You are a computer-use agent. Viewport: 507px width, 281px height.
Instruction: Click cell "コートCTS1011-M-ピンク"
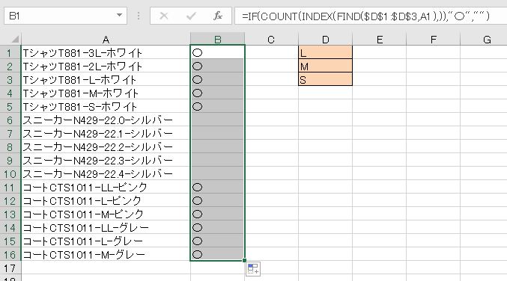pyautogui.click(x=106, y=214)
